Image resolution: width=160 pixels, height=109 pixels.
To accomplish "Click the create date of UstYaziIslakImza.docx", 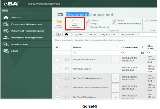I will click(x=129, y=78).
